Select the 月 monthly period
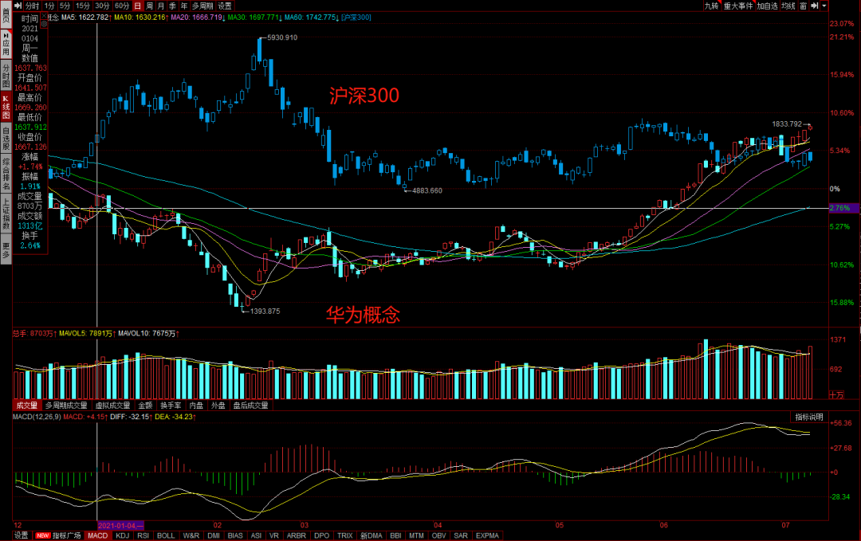The width and height of the screenshot is (861, 541). point(161,6)
